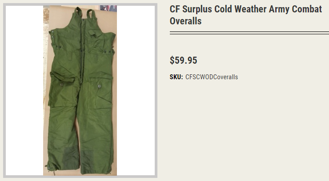Click the white margin left of the photo
Image resolution: width=329 pixels, height=181 pixels.
pos(24,90)
